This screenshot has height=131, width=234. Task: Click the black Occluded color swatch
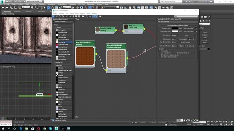coord(175,28)
